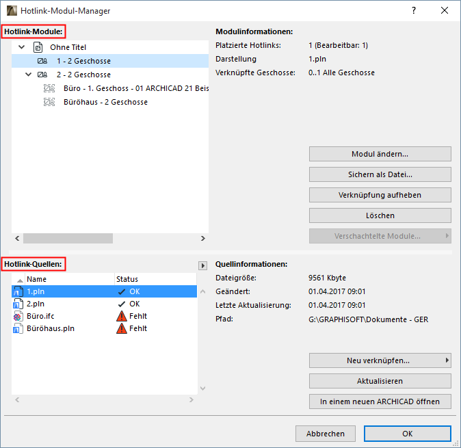Close the Hotlink-Modul-Manager dialog
Screen dimensions: 461x448
tap(445, 10)
